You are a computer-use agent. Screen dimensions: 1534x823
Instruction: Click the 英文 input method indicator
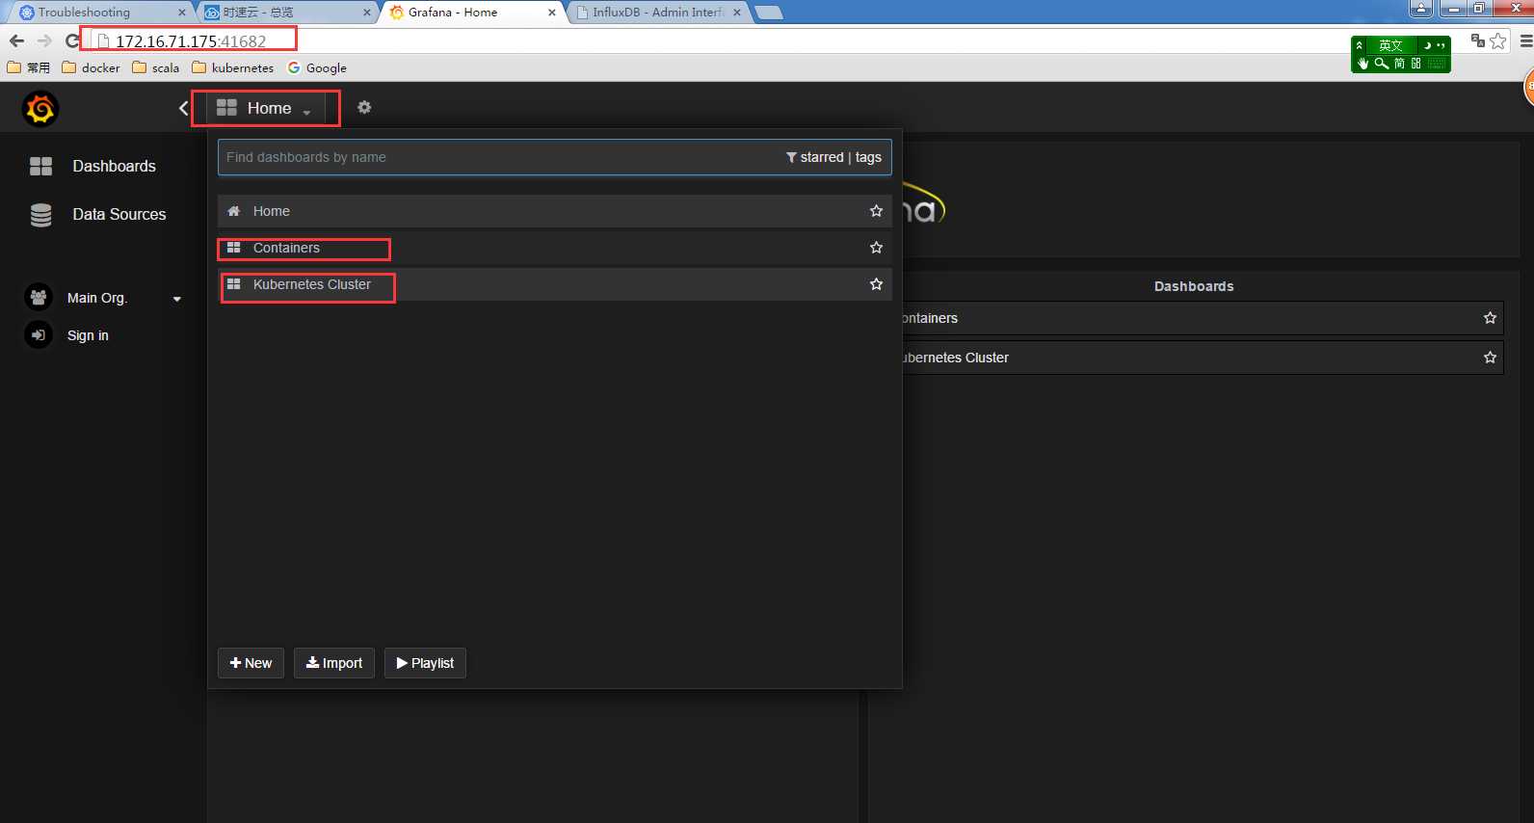(1390, 45)
